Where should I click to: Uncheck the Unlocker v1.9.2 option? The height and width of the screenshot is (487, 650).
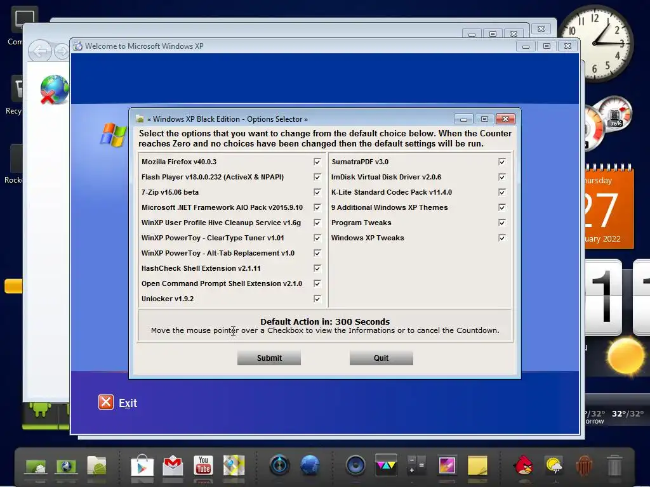pyautogui.click(x=317, y=299)
